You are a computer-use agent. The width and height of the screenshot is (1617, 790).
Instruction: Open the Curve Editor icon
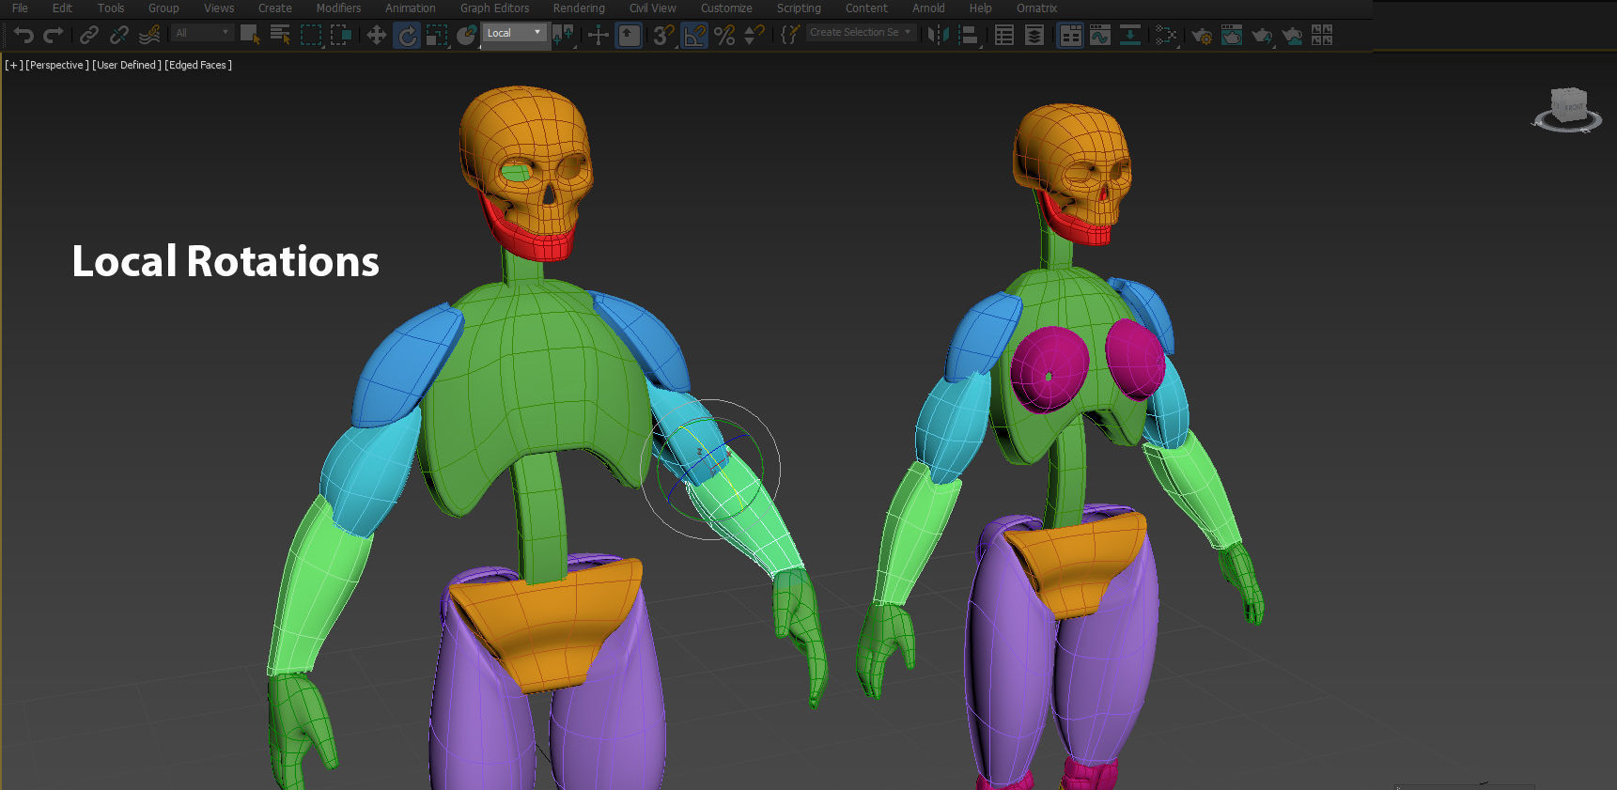tap(1100, 35)
